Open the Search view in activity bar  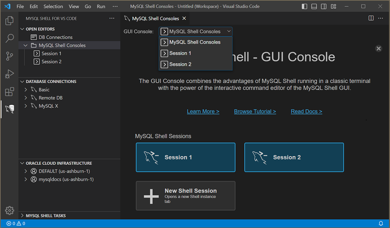9,39
